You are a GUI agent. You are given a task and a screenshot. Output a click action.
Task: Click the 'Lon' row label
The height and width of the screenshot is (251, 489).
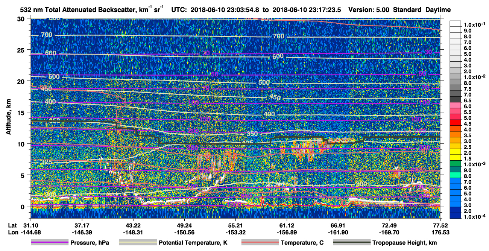point(13,232)
